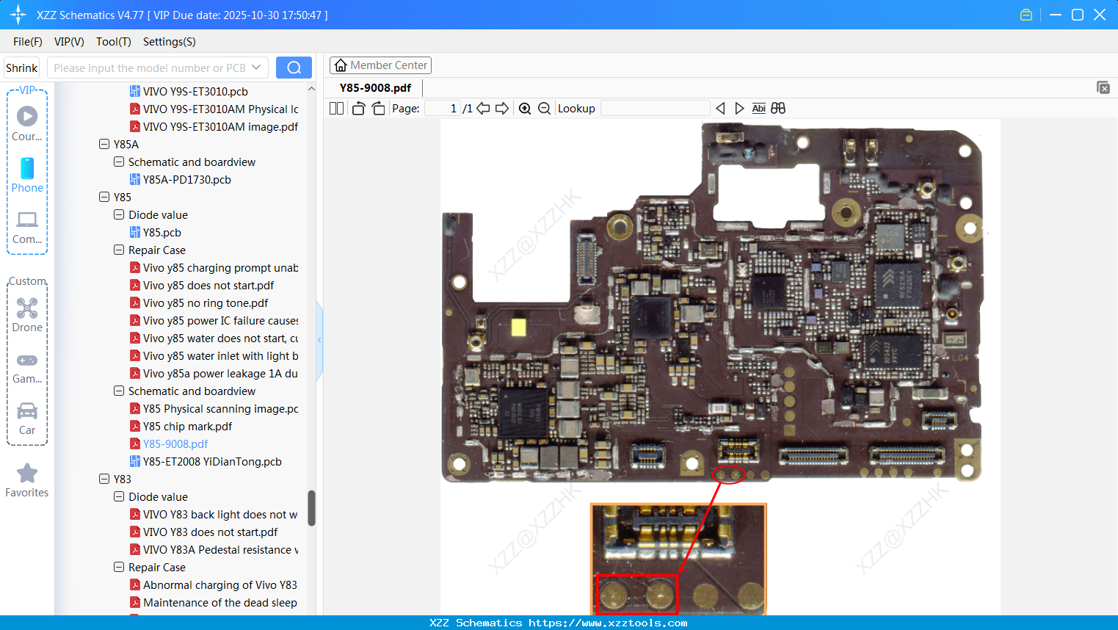This screenshot has height=630, width=1118.
Task: Go to previous page arrow
Action: tap(483, 108)
